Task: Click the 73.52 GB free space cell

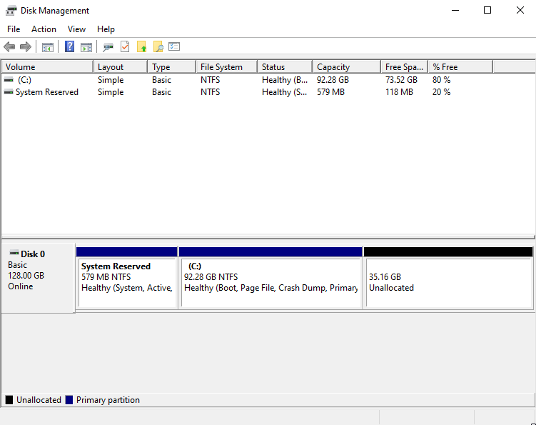Action: [x=401, y=80]
